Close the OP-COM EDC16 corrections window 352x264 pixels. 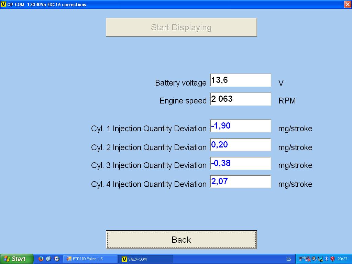pos(347,4)
